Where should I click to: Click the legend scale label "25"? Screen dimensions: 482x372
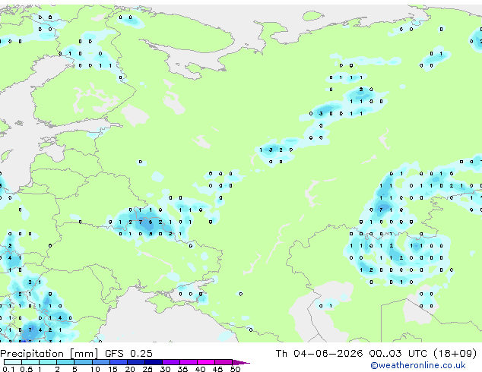(x=147, y=369)
